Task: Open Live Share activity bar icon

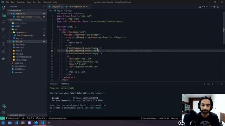Action: tap(3, 29)
